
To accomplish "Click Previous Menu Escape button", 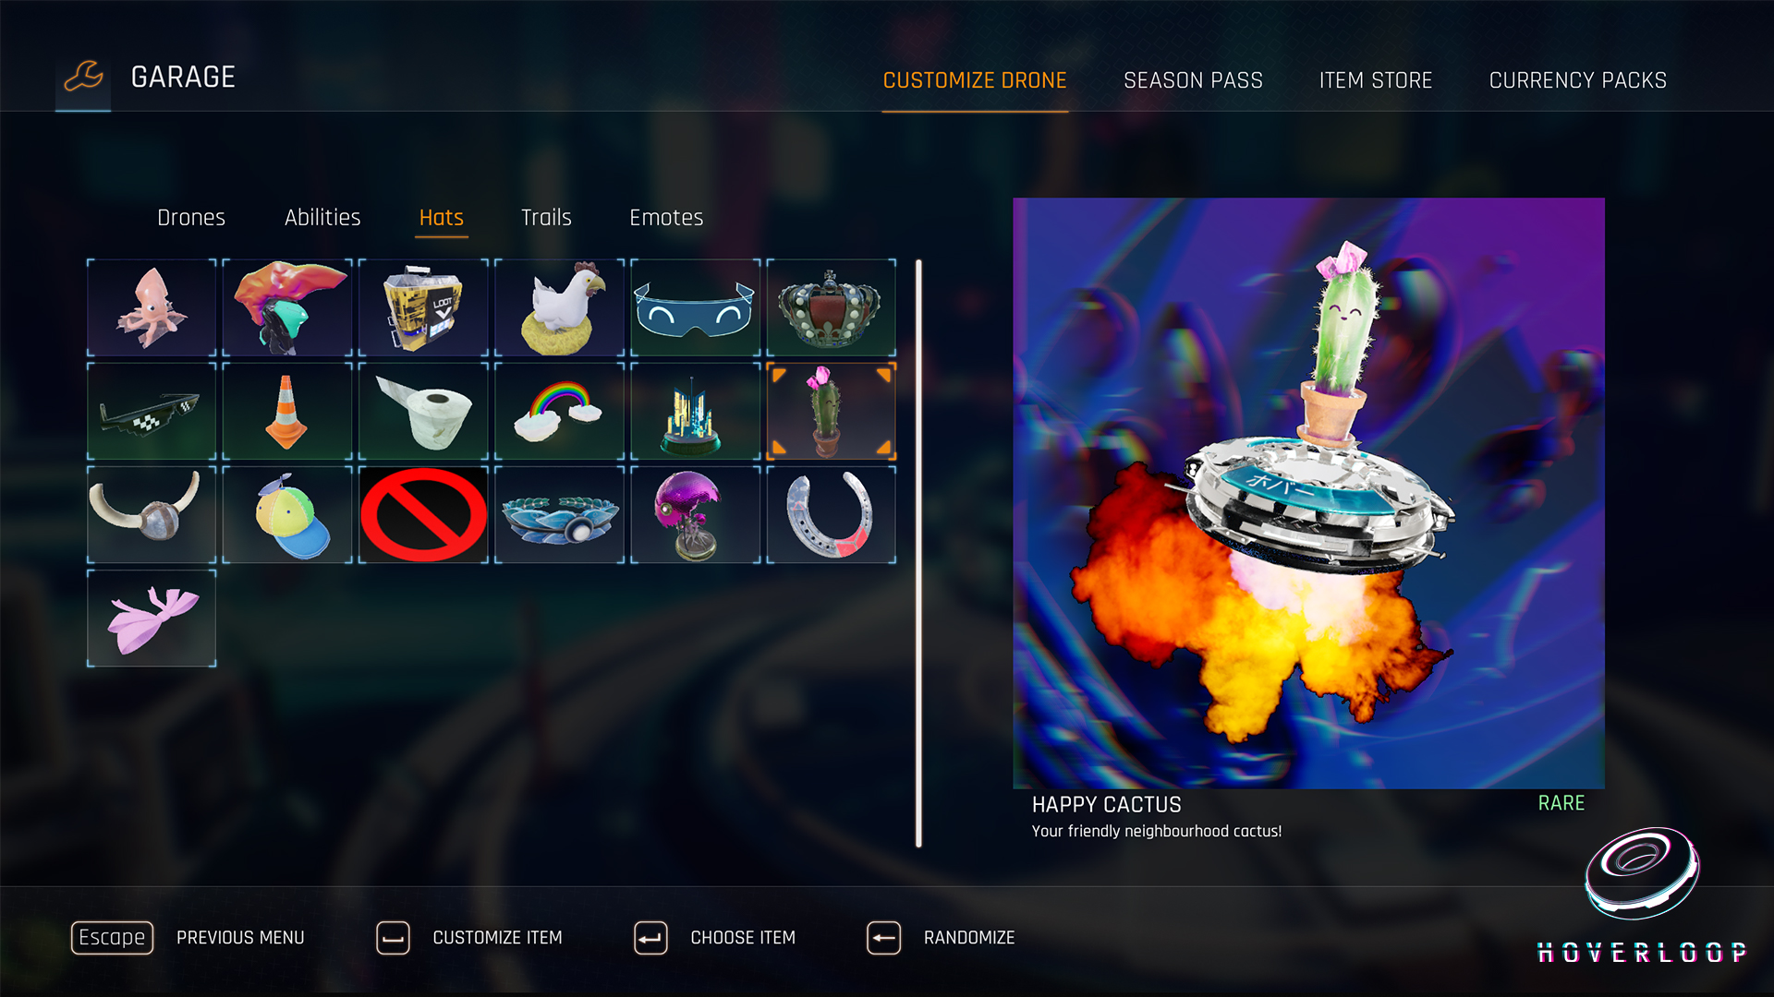I will click(x=112, y=938).
